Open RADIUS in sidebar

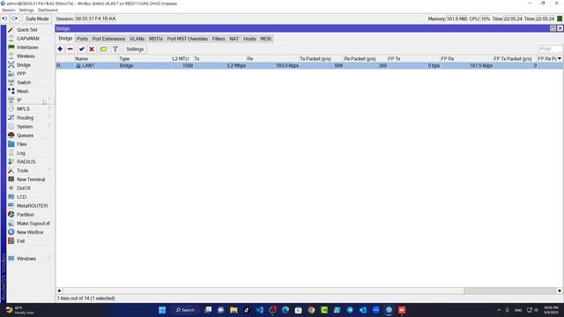tap(26, 162)
